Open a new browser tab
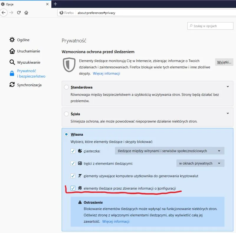236x233 pixels. pyautogui.click(x=55, y=4)
